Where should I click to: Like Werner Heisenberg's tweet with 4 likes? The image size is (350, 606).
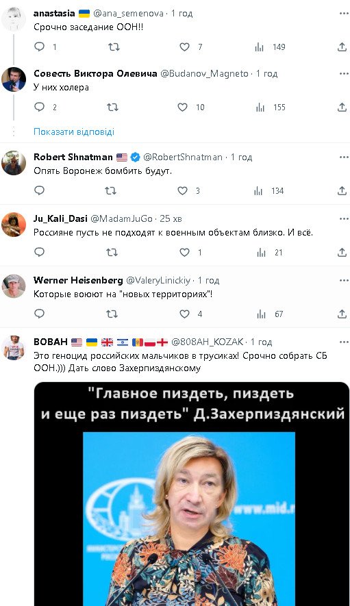pos(184,314)
